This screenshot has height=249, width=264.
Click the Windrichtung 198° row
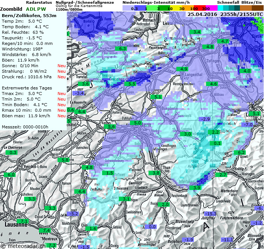[x=22, y=49]
